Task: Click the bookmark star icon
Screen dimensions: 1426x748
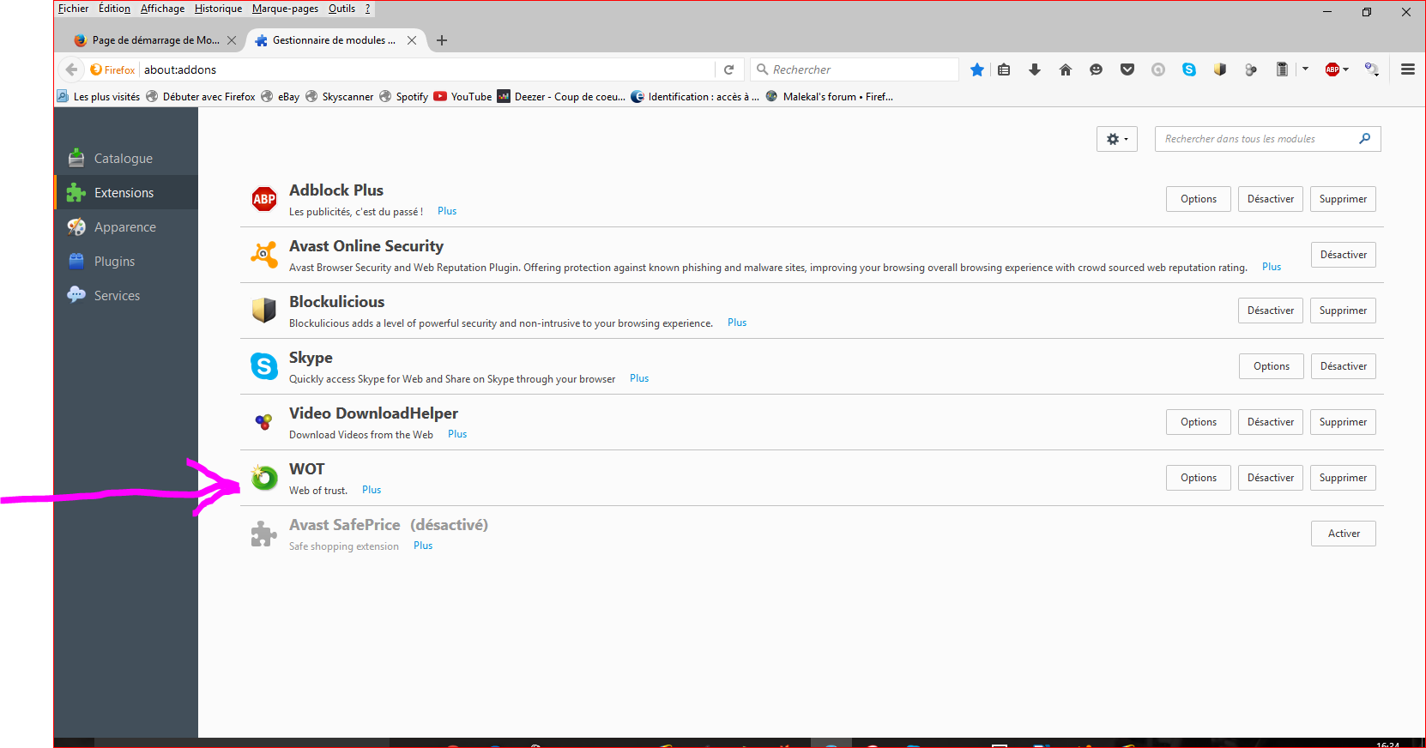Action: click(x=976, y=69)
